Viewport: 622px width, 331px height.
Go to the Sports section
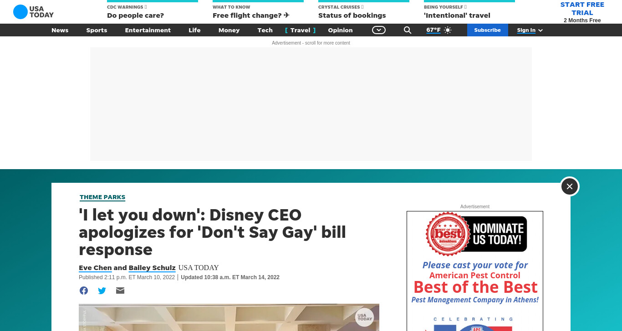pos(97,30)
